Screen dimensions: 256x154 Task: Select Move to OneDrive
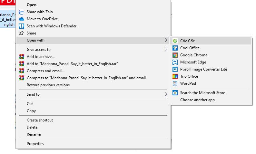94,19
